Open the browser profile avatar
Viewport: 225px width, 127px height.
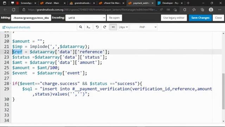tap(211, 10)
